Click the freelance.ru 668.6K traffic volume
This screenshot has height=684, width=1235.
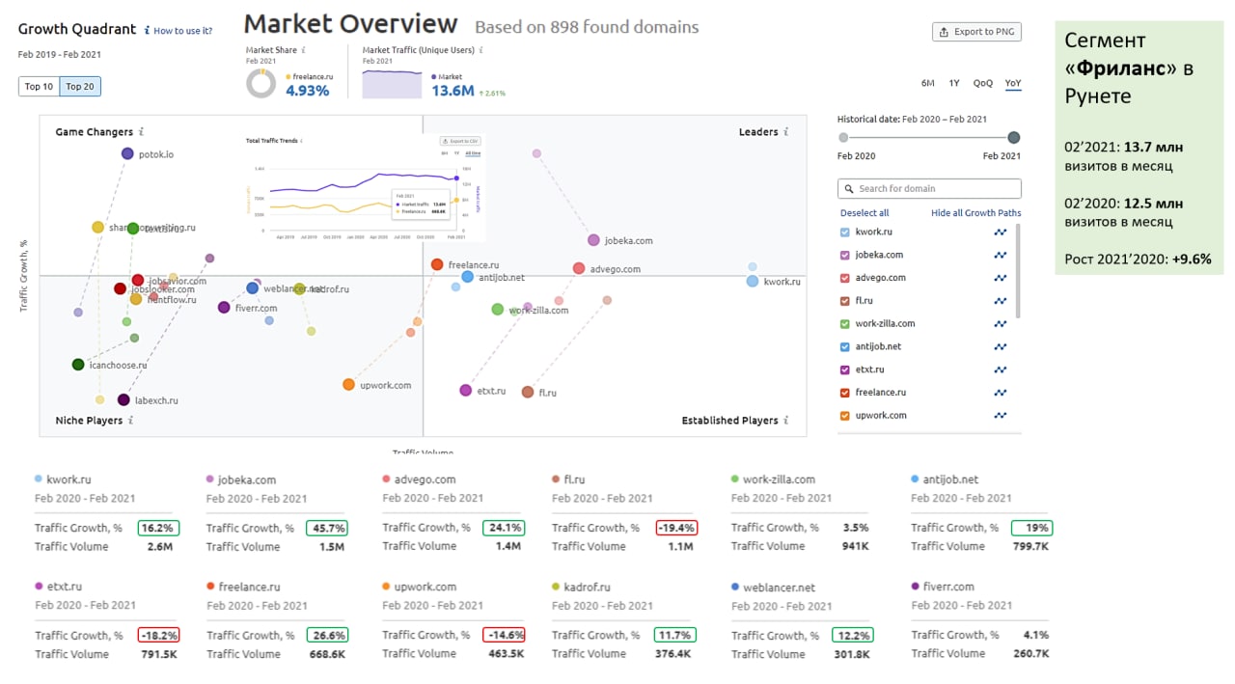click(x=327, y=654)
